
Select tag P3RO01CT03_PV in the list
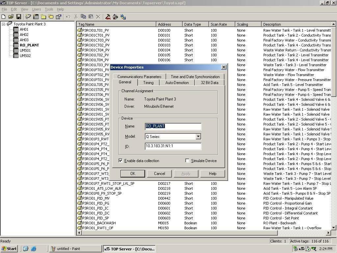point(96,40)
